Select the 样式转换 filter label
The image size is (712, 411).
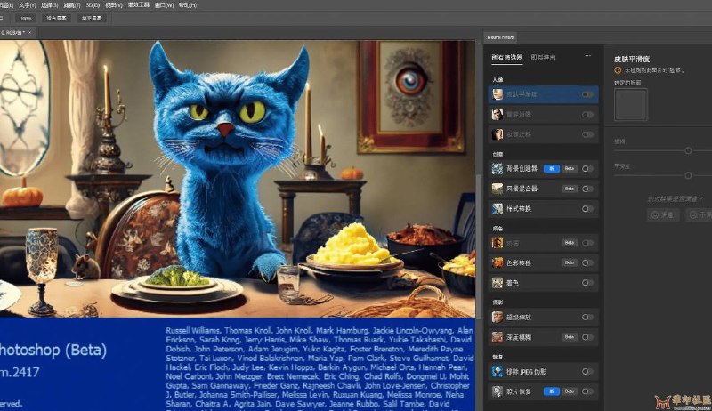(519, 209)
